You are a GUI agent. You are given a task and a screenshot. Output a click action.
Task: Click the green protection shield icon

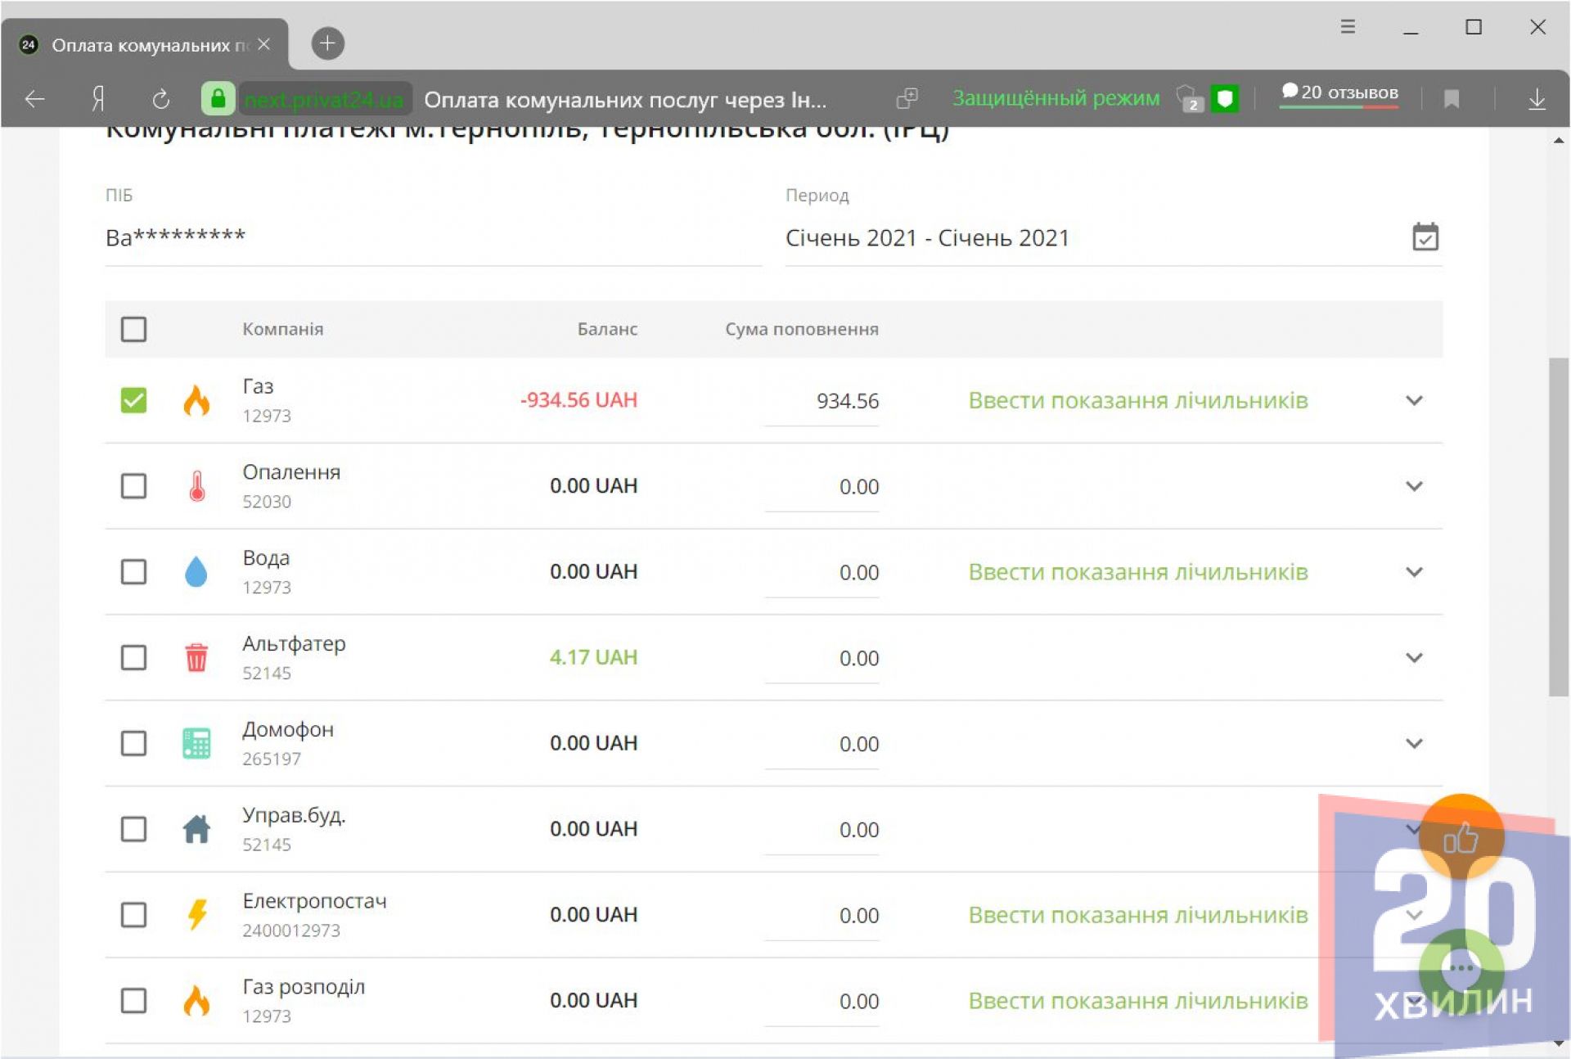tap(1224, 99)
